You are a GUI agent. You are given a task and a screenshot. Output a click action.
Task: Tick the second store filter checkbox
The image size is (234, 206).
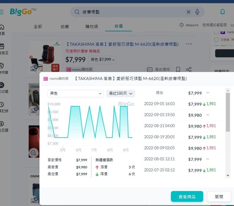[x=216, y=40]
